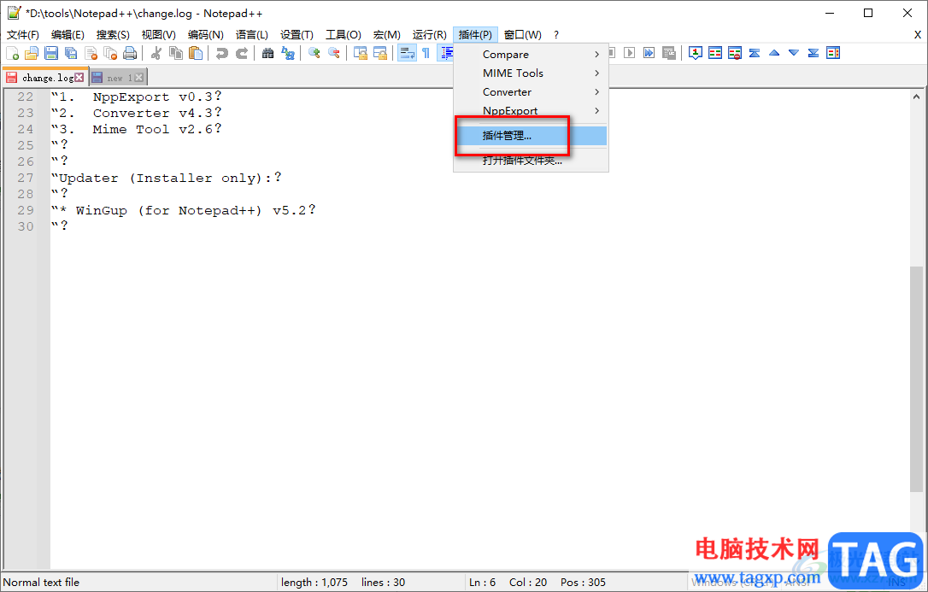This screenshot has width=928, height=592.
Task: Click the Compare files toolbar icon
Action: [715, 53]
